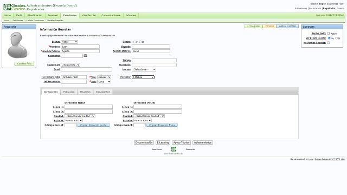Select gender M radio button
The width and height of the screenshot is (347, 195).
[x=140, y=42]
